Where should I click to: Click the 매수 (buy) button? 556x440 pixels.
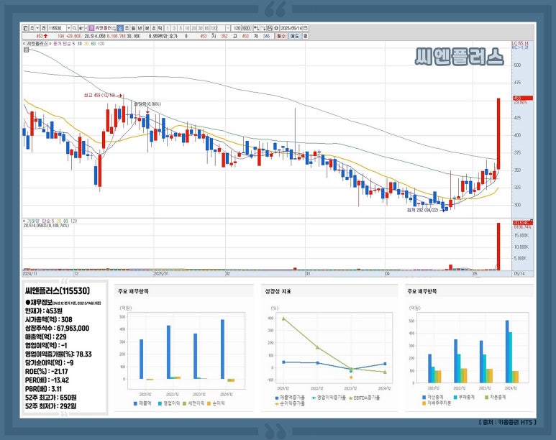click(281, 36)
